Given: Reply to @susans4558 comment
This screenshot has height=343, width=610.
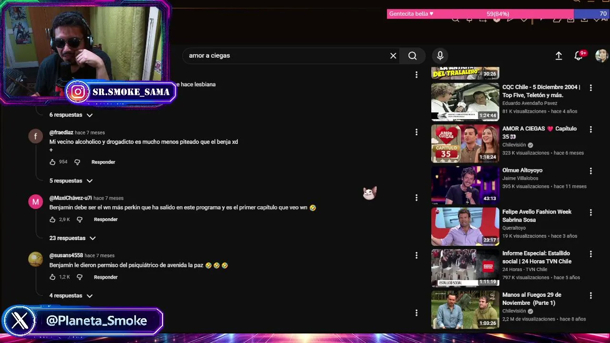Looking at the screenshot, I should coord(106,277).
